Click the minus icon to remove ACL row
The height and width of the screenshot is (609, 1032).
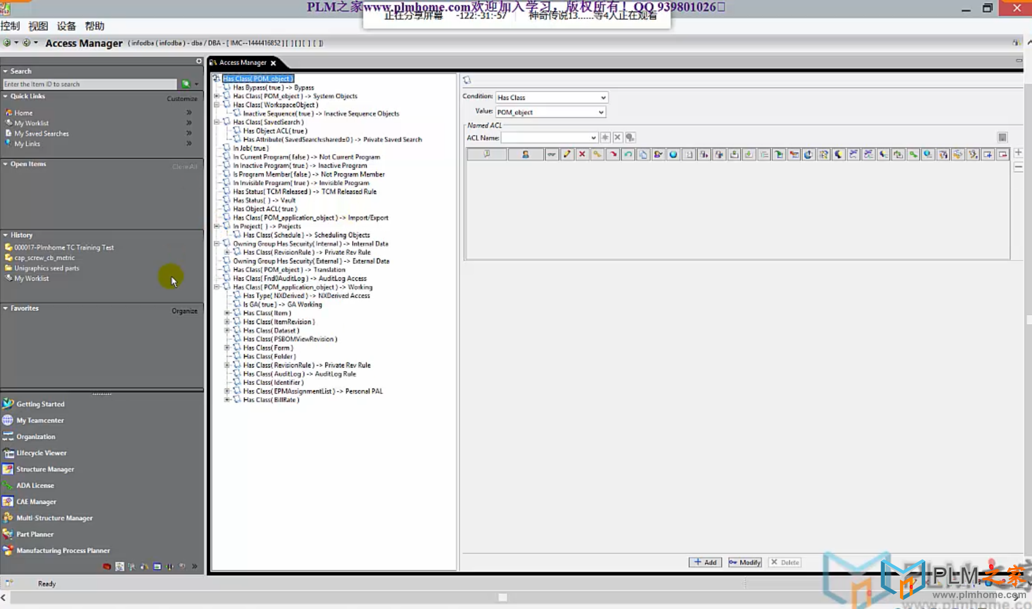pos(1018,167)
